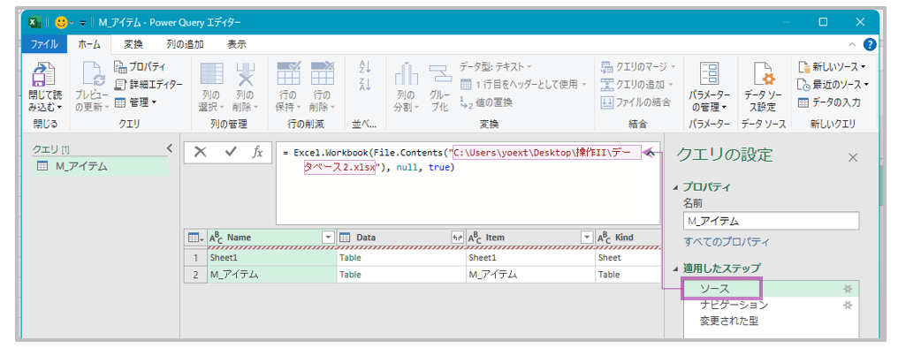The height and width of the screenshot is (348, 898).
Task: Open 詳細エディター
Action: point(148,84)
